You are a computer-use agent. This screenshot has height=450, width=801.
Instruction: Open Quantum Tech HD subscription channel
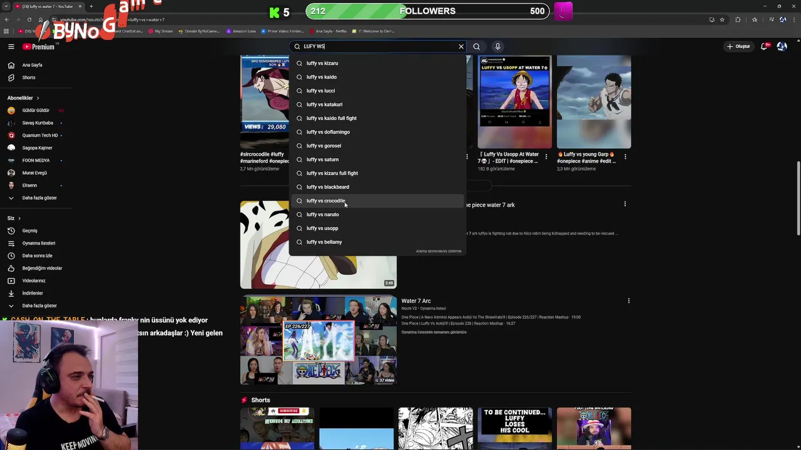[40, 136]
